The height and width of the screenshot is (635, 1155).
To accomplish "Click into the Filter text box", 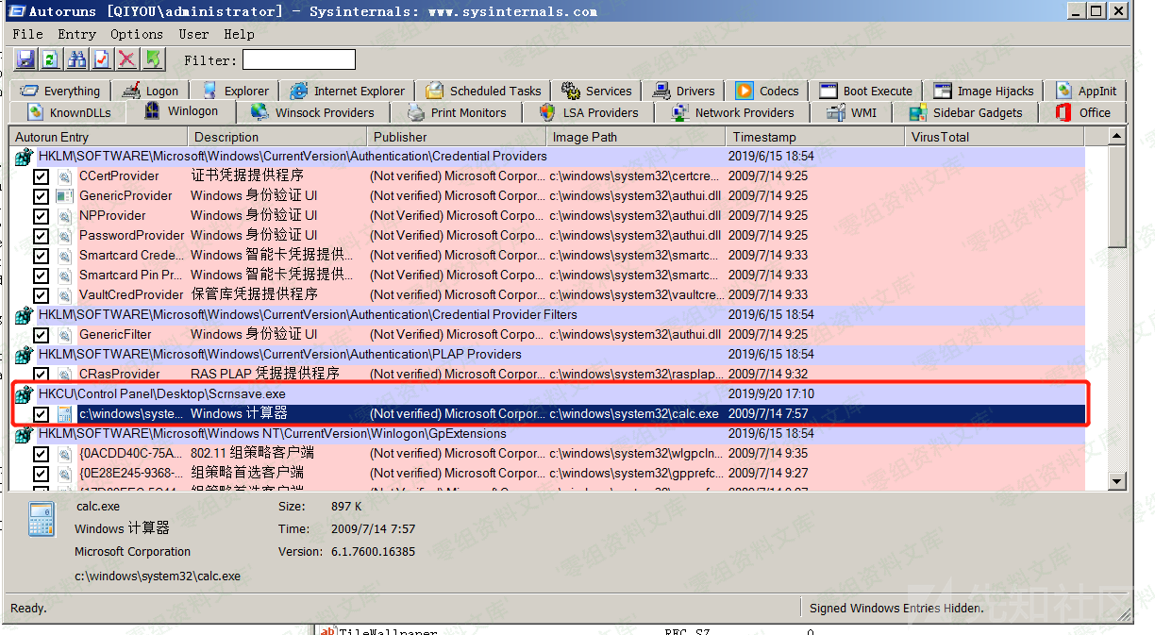I will (x=299, y=60).
